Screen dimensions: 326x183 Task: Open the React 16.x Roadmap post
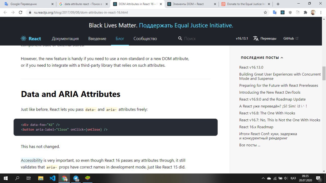(x=256, y=127)
